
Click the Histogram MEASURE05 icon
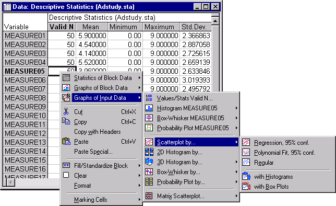pos(149,108)
